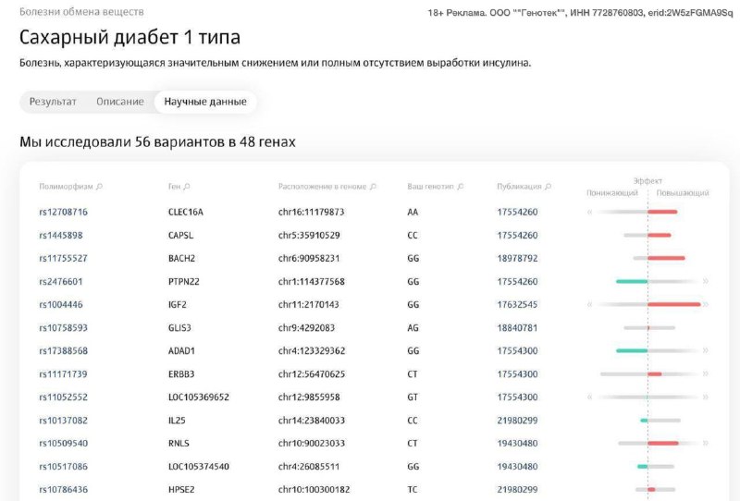Click the effect bar for BACH2 row
Image resolution: width=740 pixels, height=501 pixels.
[659, 258]
